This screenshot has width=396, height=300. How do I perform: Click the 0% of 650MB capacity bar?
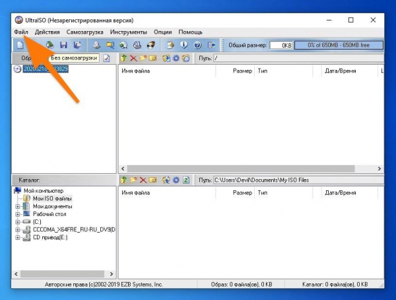click(x=339, y=45)
